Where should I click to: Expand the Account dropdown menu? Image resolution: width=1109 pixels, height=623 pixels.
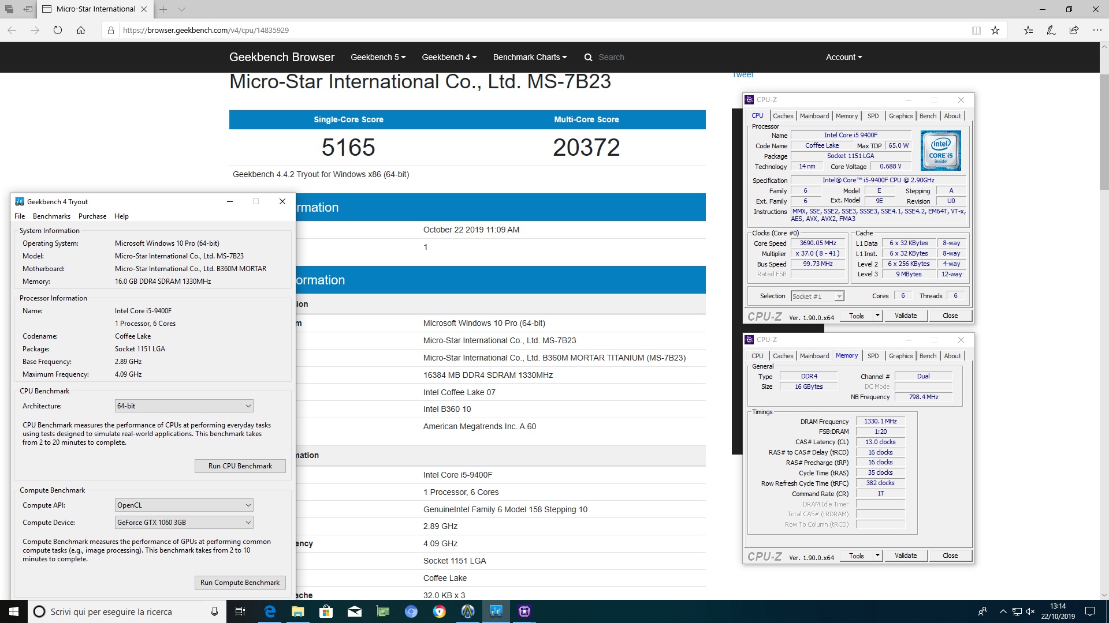point(844,57)
